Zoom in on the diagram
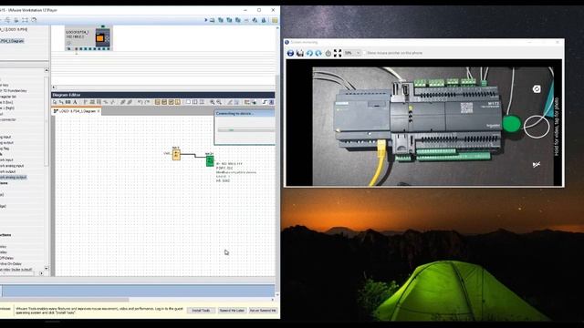 tap(213, 102)
